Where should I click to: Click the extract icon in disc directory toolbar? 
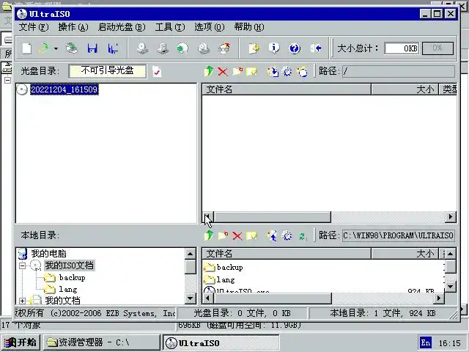click(273, 72)
